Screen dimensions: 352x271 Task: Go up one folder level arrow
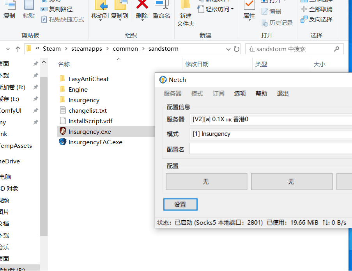(x=18, y=49)
